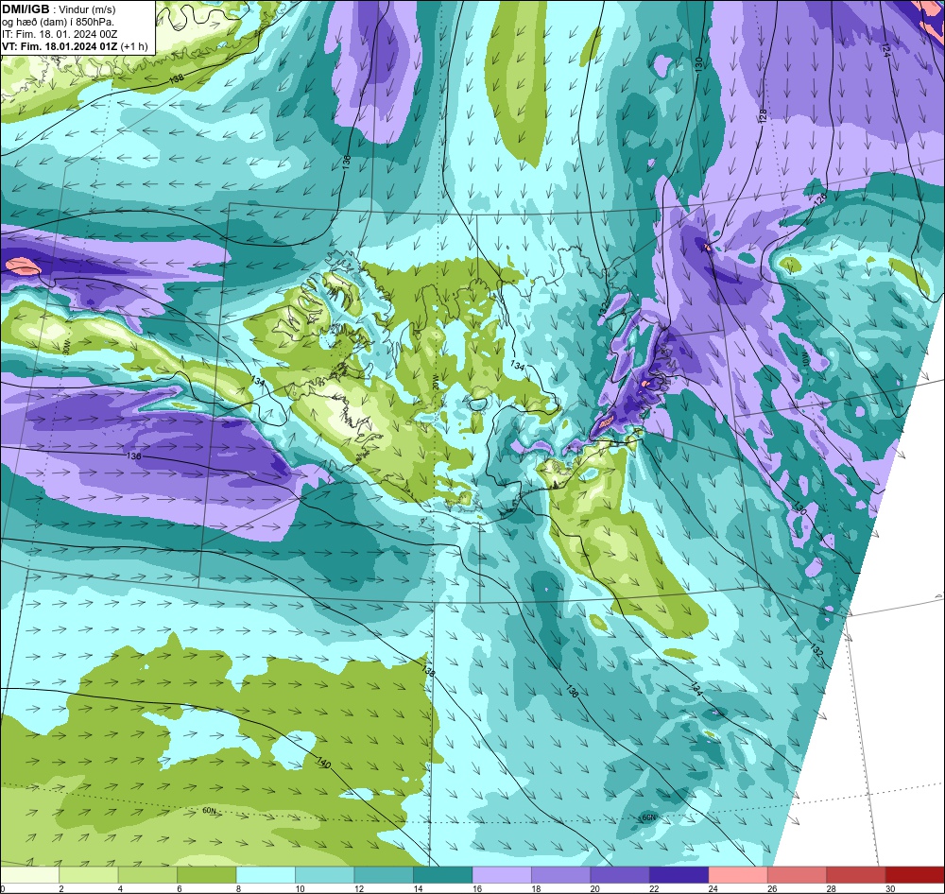Click the '128' height contour label
The image size is (945, 894).
pyautogui.click(x=762, y=114)
